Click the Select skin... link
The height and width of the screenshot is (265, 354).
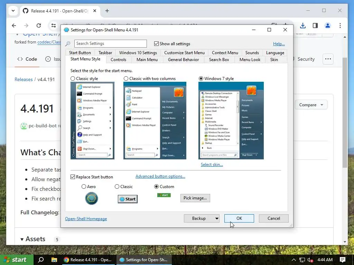[212, 165]
